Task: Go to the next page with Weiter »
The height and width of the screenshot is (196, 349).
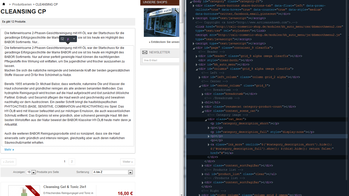Action: click(128, 162)
